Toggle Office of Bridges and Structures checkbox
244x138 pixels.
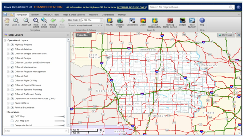(12, 54)
